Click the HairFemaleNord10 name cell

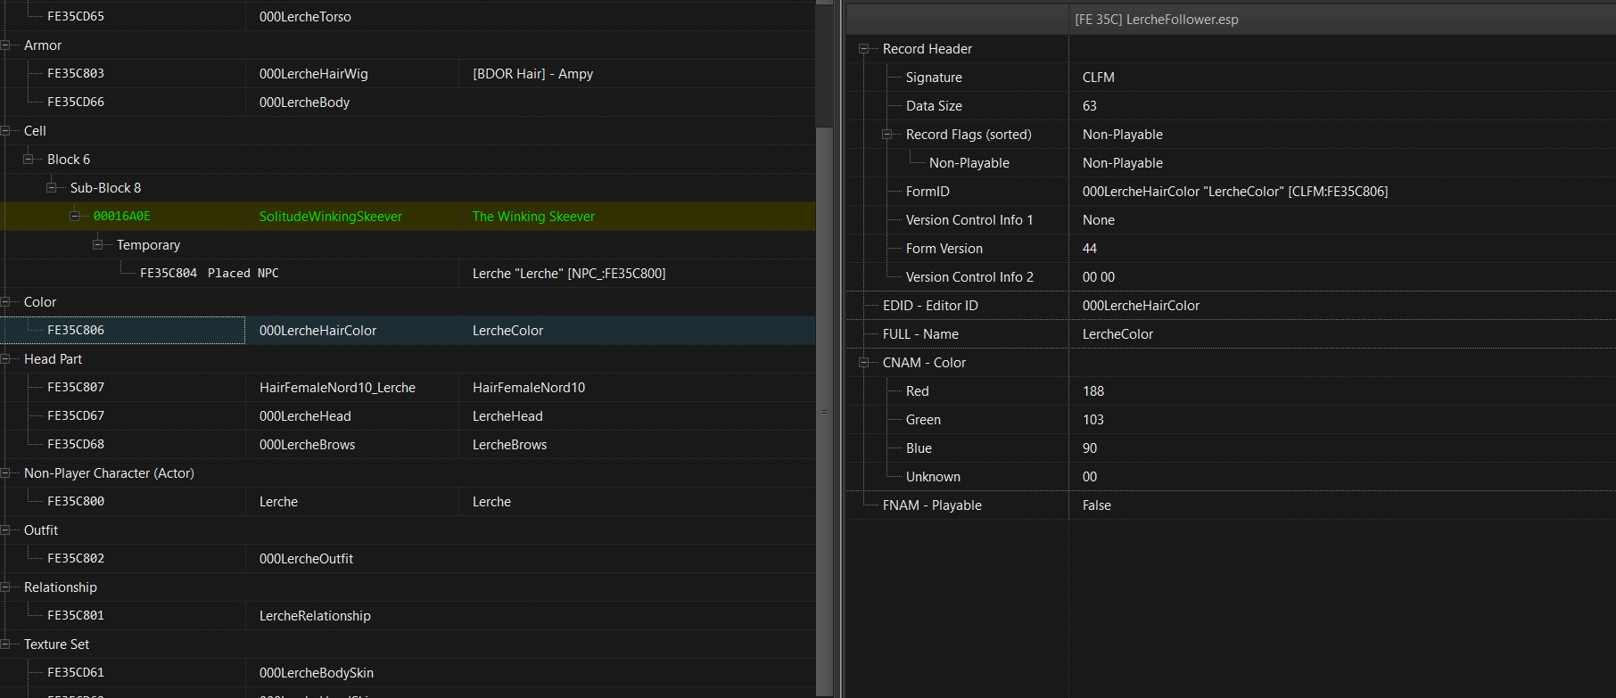coord(529,388)
